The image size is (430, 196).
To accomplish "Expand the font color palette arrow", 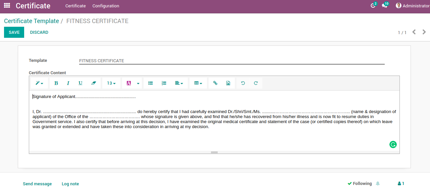I will 138,83.
